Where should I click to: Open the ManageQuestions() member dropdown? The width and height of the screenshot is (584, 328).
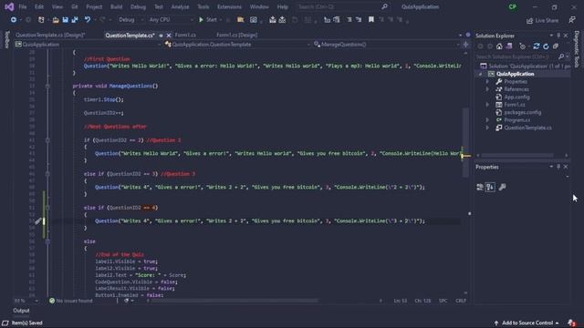387,45
